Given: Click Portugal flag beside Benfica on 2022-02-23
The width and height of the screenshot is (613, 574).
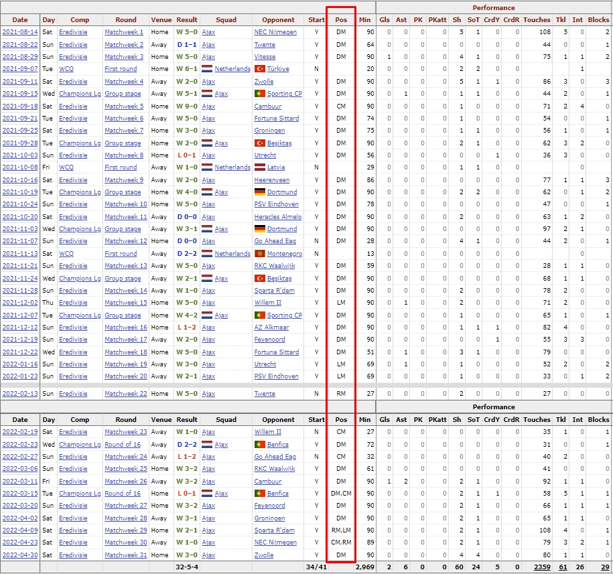Looking at the screenshot, I should [260, 445].
